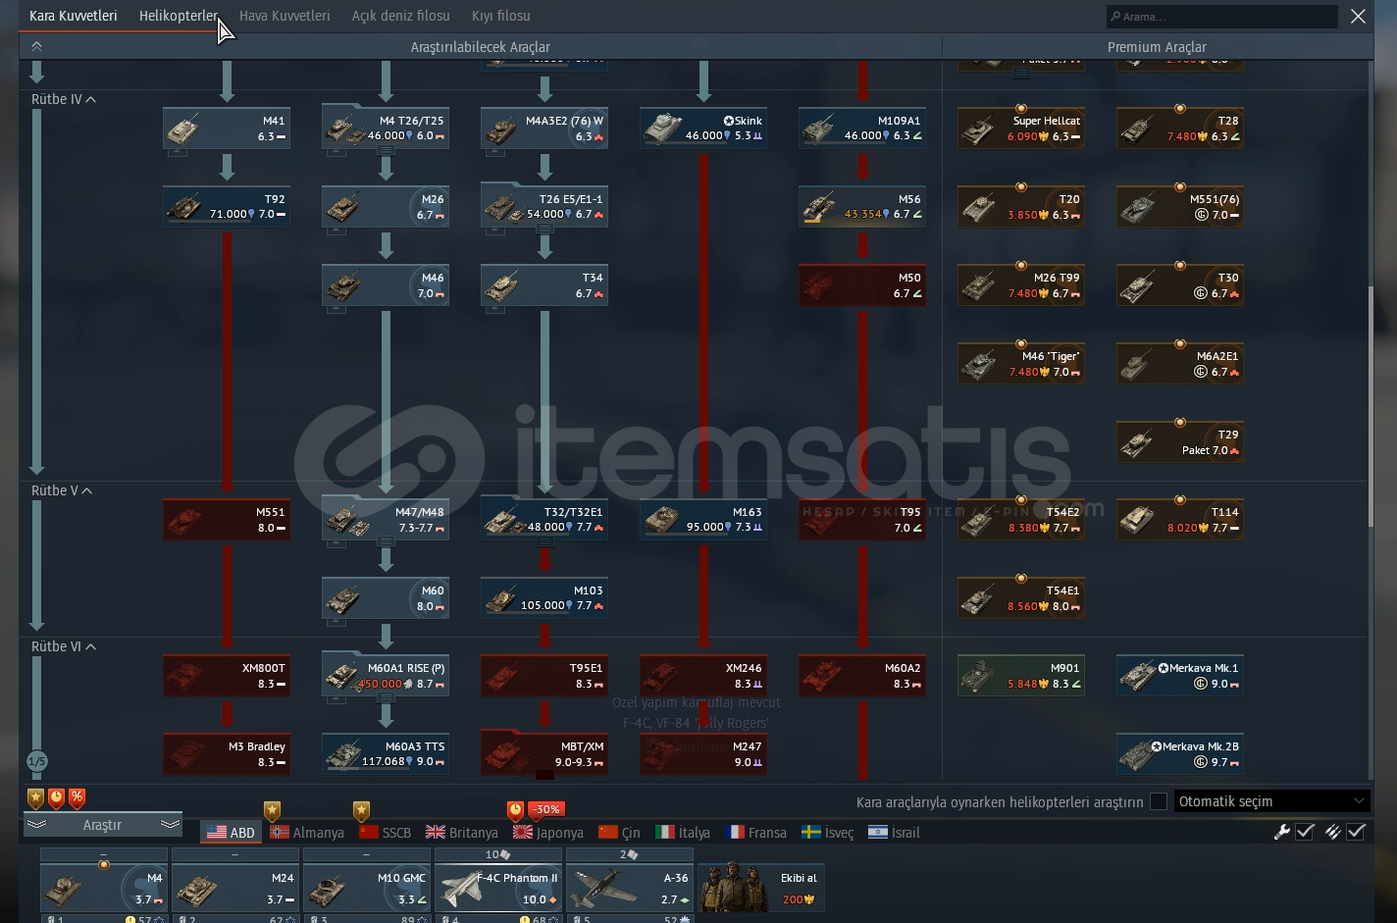Select the ABD nation tab
Viewport: 1397px width, 923px height.
232,832
